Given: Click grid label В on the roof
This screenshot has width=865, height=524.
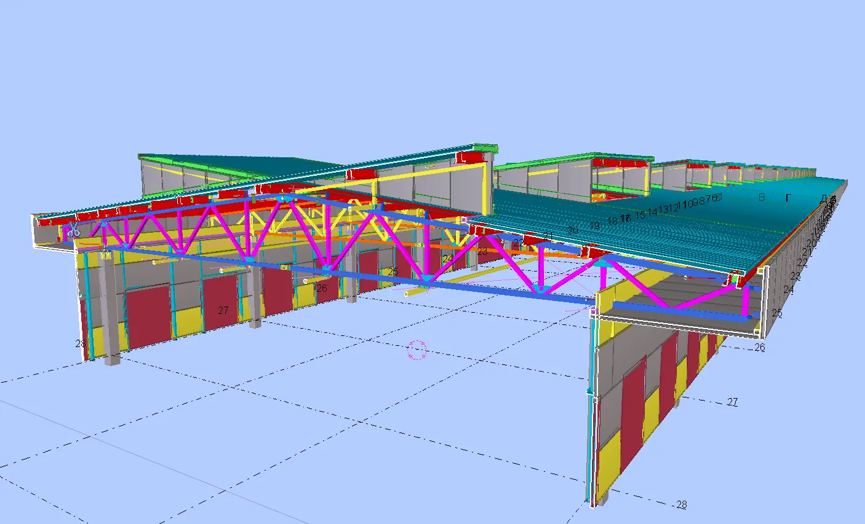Looking at the screenshot, I should click(x=762, y=198).
